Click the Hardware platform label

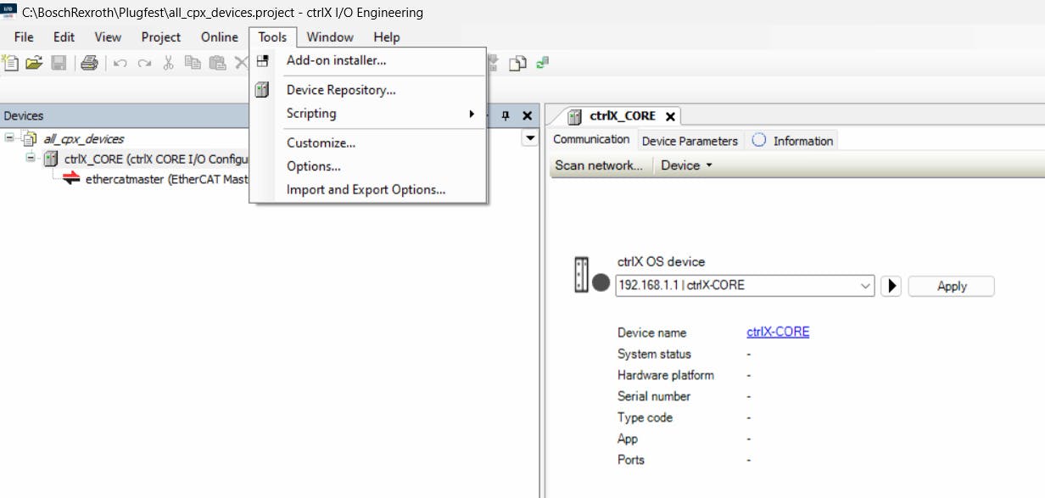(x=666, y=375)
